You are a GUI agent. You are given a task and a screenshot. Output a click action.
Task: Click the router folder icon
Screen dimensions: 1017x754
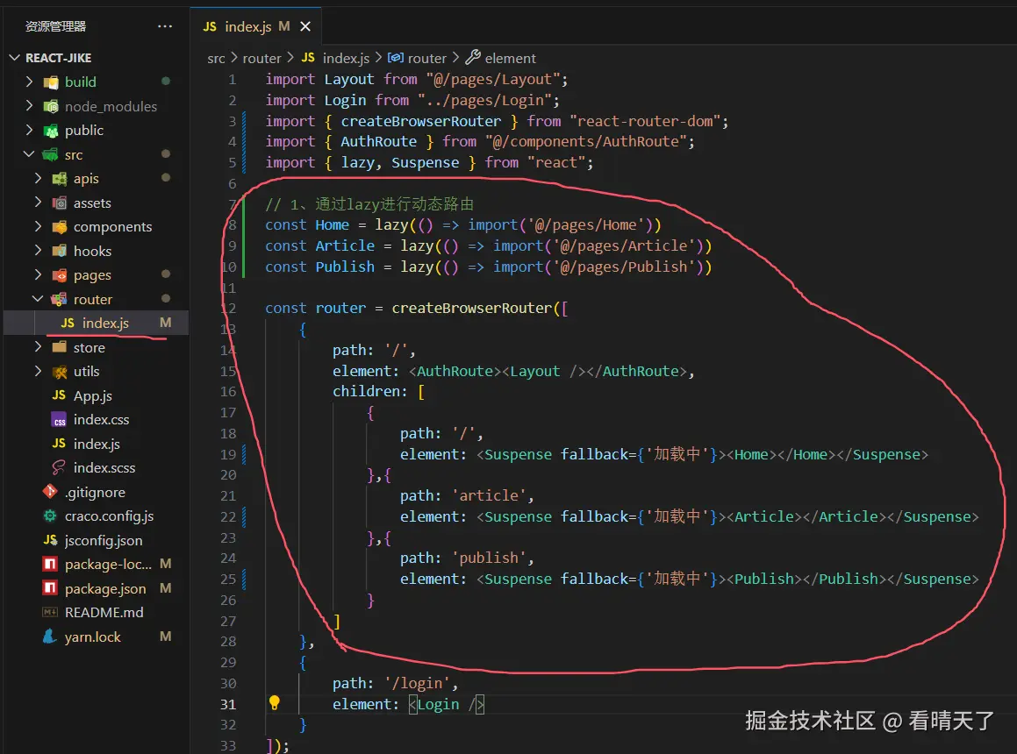[x=59, y=300]
